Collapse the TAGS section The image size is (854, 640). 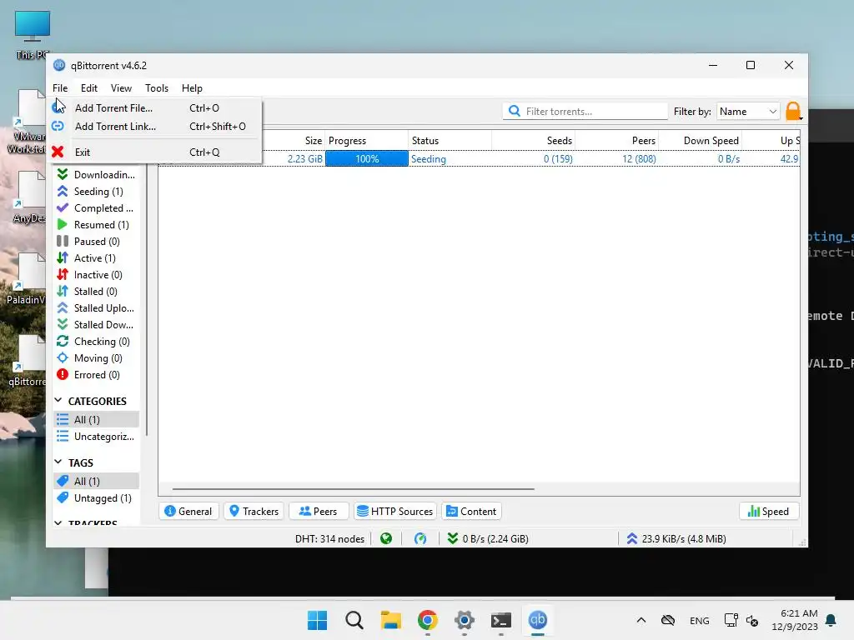[58, 462]
